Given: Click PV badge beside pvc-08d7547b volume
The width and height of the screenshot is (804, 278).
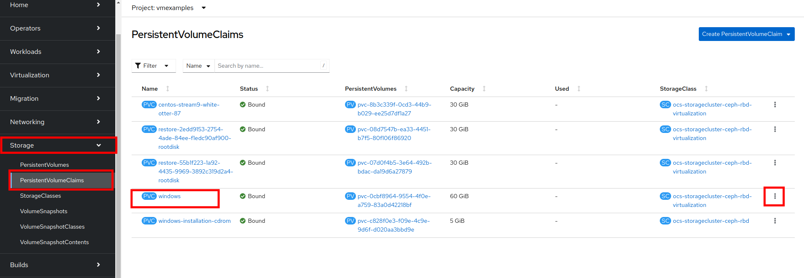Looking at the screenshot, I should [350, 129].
